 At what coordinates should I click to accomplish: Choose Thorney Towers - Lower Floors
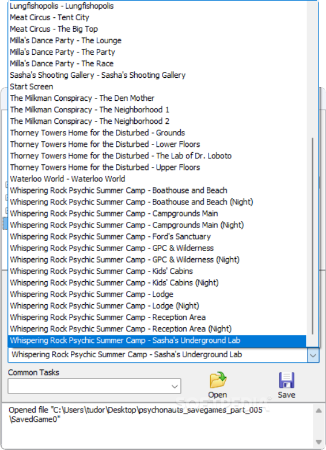coord(157,144)
